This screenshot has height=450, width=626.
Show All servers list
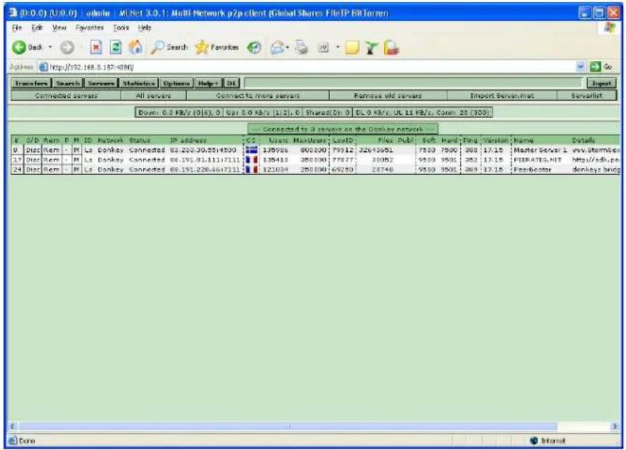[x=153, y=96]
